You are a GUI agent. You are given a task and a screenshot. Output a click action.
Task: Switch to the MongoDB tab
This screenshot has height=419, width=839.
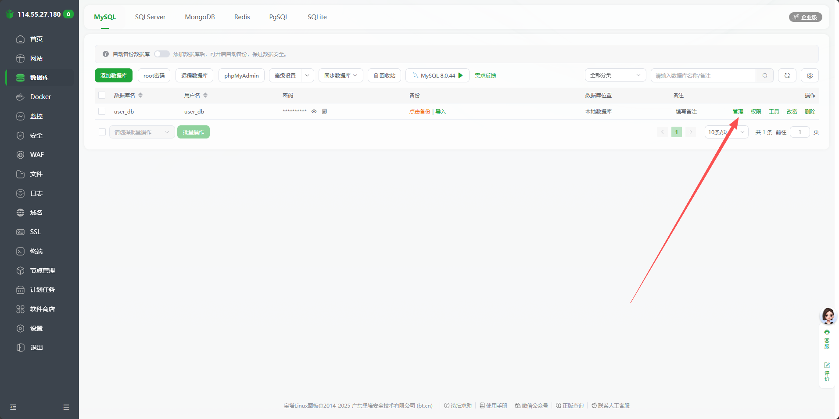tap(200, 17)
